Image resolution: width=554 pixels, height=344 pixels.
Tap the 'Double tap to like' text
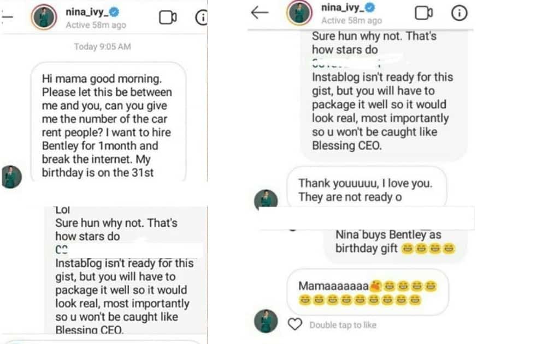[x=343, y=325]
